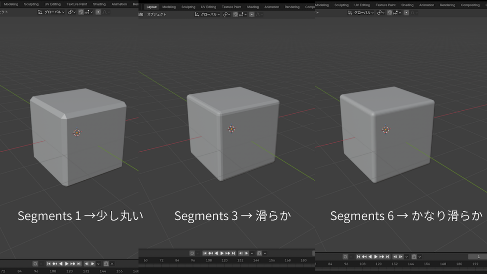Toggle auto keying record button in Segments 1 timeline
487x274 pixels.
pos(36,264)
